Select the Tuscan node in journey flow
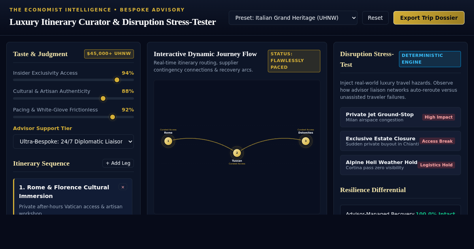This screenshot has height=249, width=474. (x=237, y=153)
